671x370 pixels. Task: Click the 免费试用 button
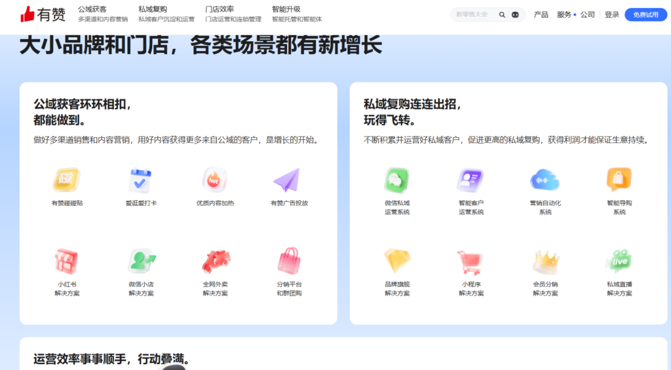pyautogui.click(x=645, y=14)
